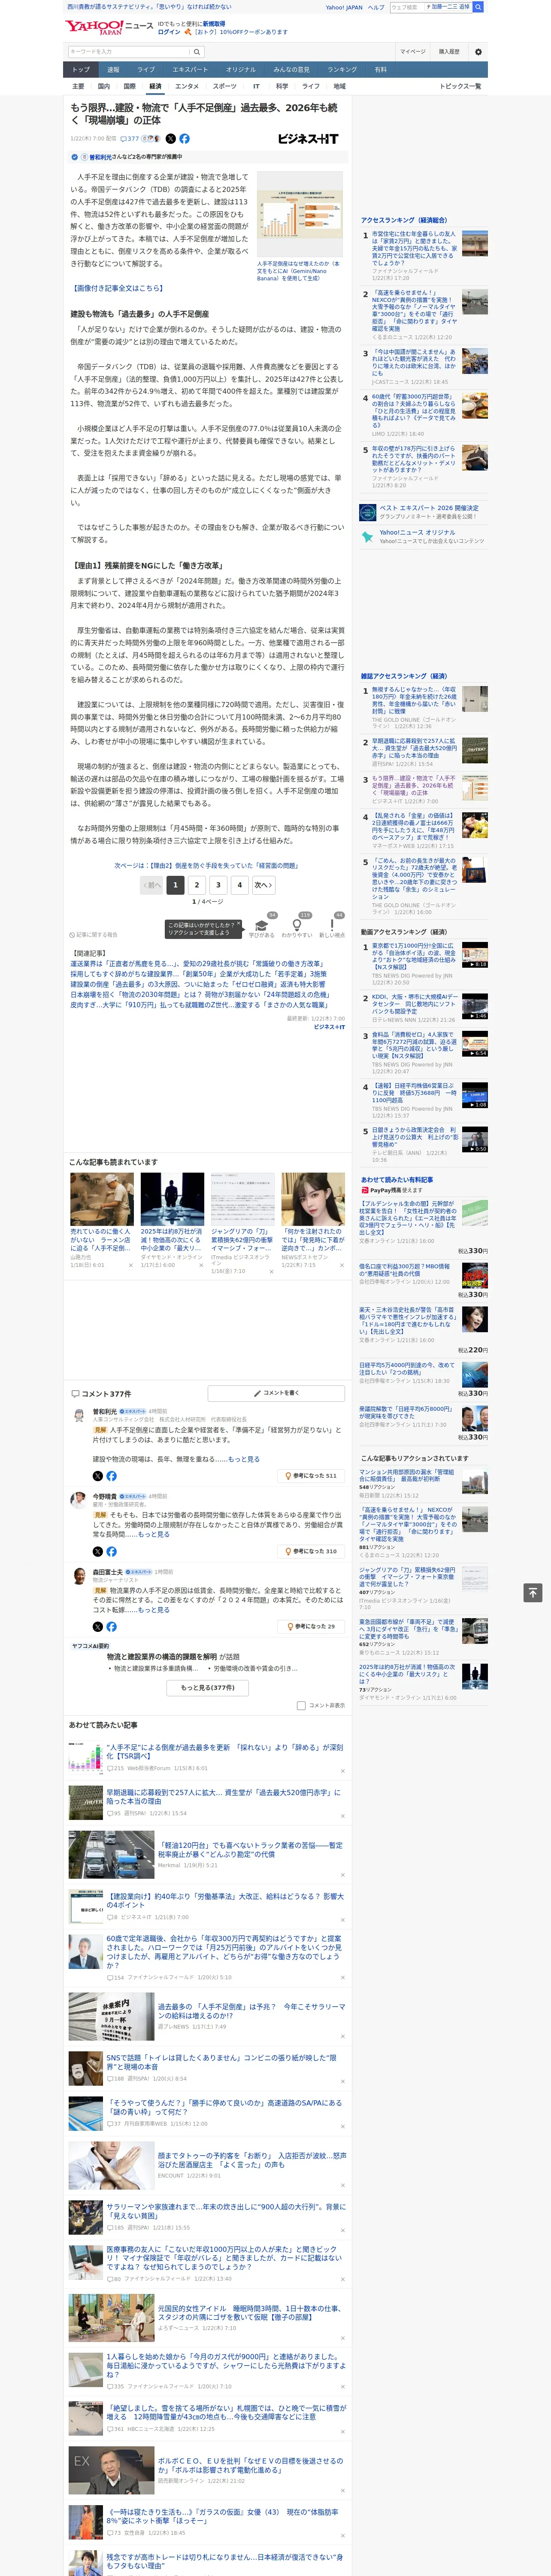React with 新しい視点 exclamation icon
This screenshot has width=551, height=2576.
click(x=332, y=927)
